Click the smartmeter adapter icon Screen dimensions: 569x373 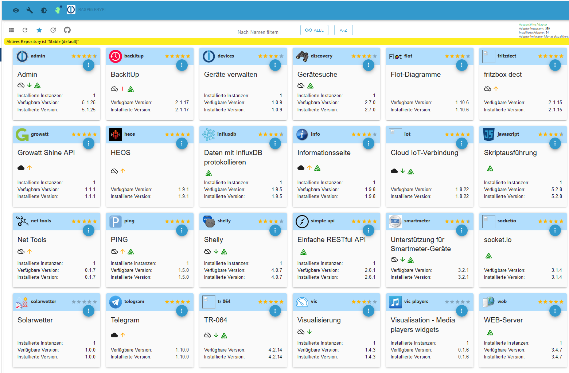(395, 221)
